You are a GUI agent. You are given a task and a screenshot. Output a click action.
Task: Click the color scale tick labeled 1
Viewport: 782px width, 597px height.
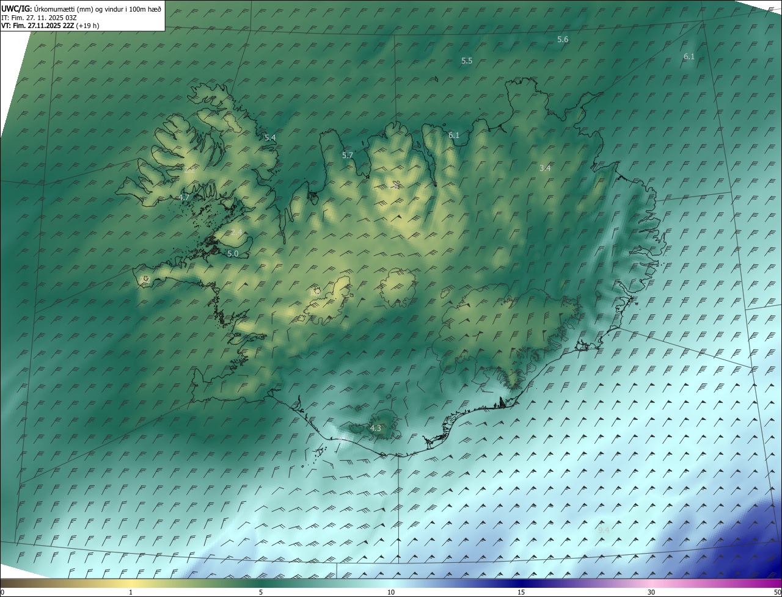[x=131, y=592]
